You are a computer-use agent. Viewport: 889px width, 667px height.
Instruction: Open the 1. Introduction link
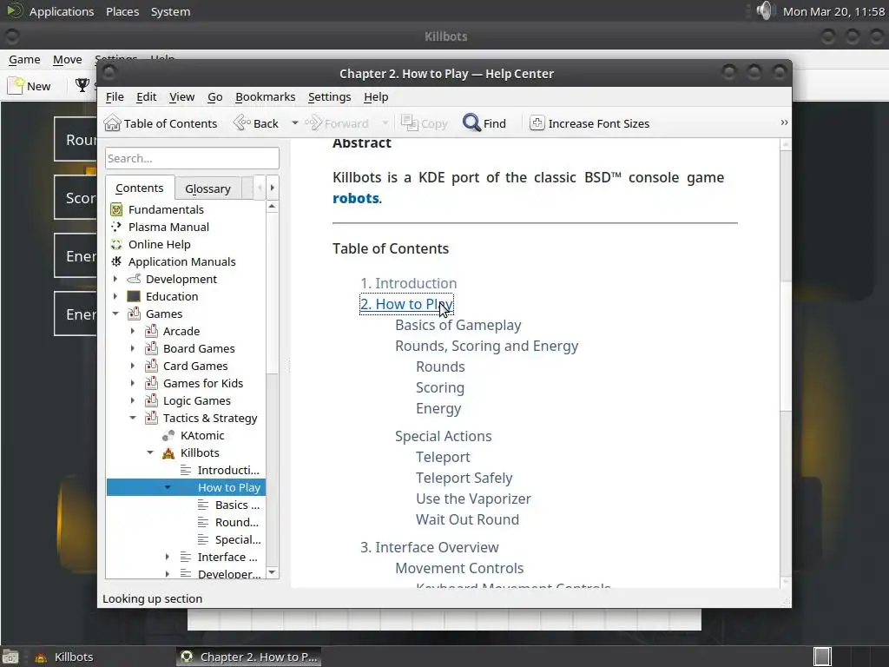tap(408, 283)
